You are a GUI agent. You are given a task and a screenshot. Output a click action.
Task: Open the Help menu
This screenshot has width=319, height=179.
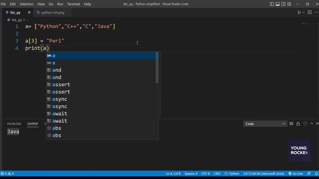tap(88, 4)
